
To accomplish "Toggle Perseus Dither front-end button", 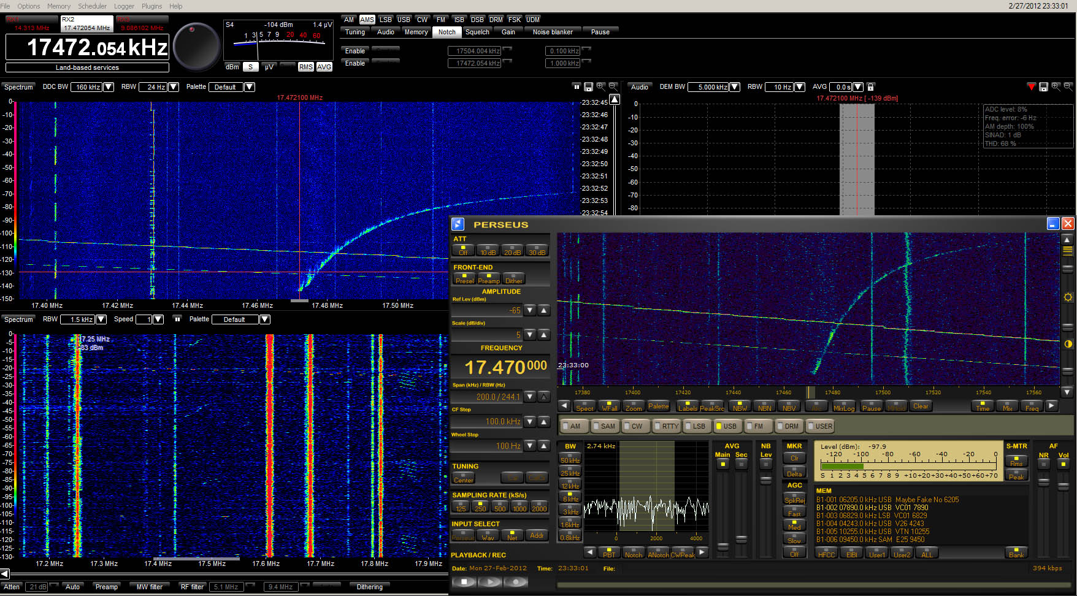I will tap(513, 278).
